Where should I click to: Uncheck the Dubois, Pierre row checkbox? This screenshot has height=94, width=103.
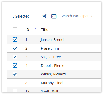pyautogui.click(x=15, y=66)
